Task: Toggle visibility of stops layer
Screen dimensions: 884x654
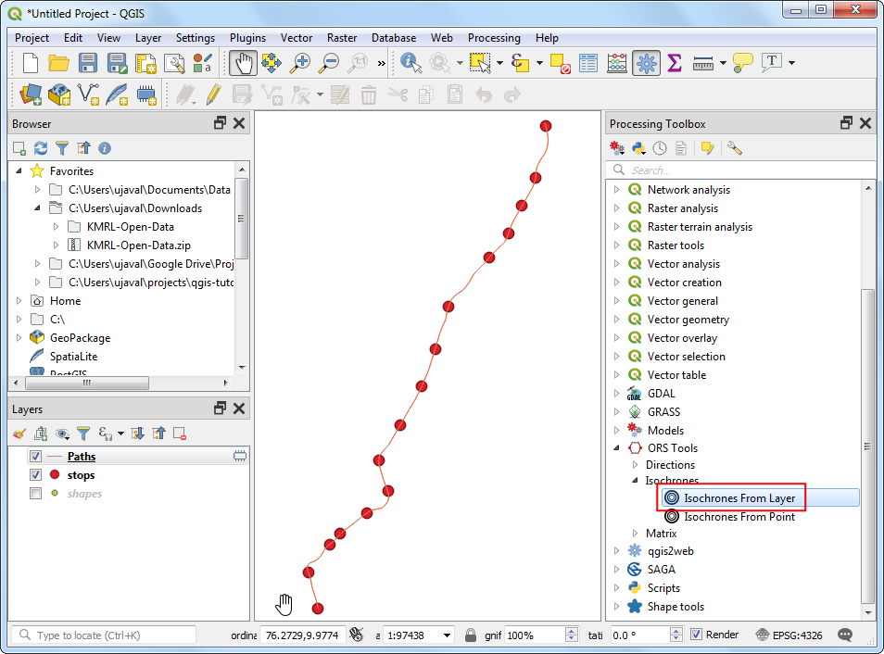Action: pos(35,474)
